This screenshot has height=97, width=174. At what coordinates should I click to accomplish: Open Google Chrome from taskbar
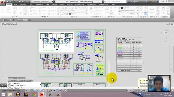(x=34, y=95)
